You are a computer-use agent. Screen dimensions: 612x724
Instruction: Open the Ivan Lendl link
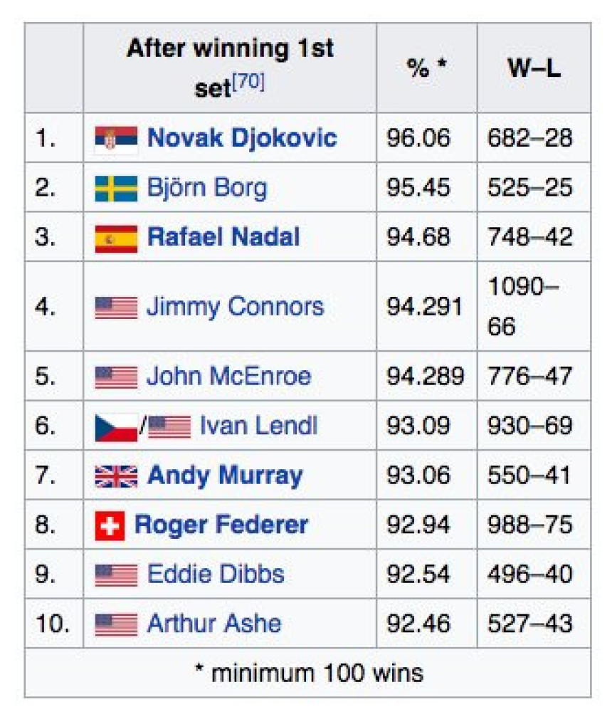point(258,425)
